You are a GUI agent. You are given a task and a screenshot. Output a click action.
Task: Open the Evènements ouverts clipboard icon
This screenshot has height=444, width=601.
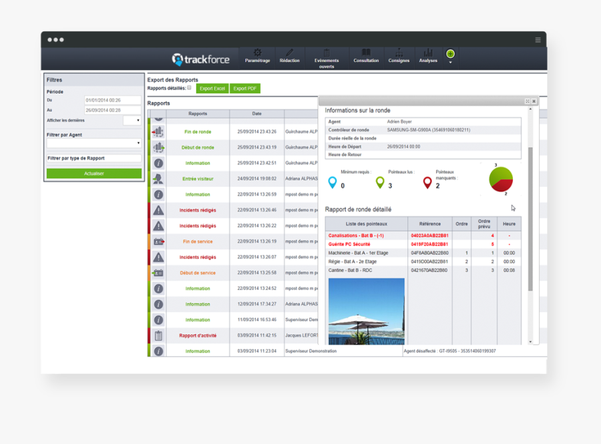point(327,53)
